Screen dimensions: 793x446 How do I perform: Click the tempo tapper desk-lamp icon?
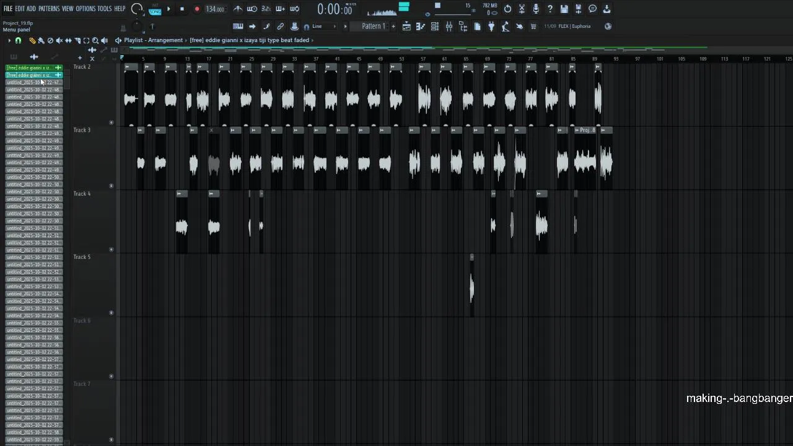[506, 26]
